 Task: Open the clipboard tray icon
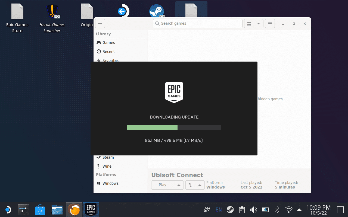[x=242, y=210]
